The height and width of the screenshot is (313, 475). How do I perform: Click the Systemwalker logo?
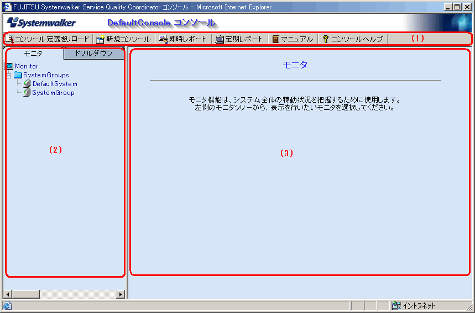41,23
